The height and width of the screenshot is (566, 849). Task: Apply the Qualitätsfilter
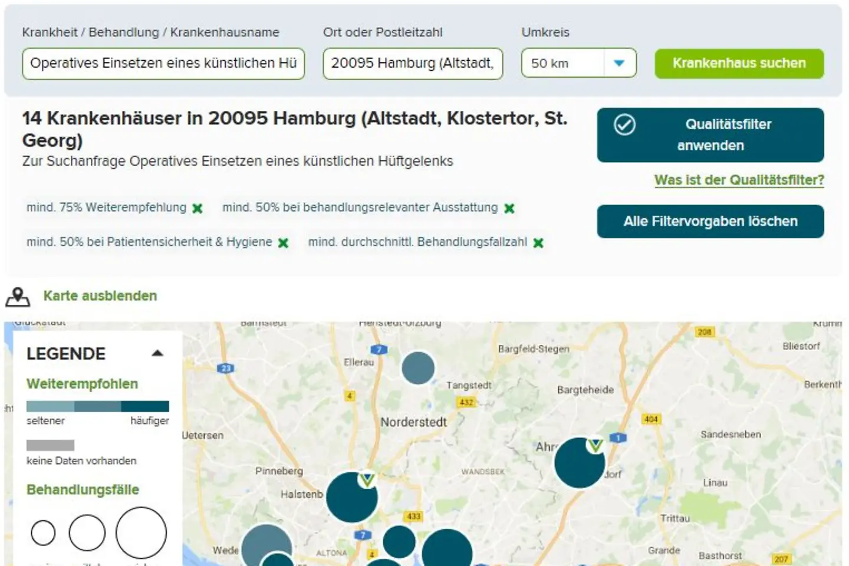(710, 135)
